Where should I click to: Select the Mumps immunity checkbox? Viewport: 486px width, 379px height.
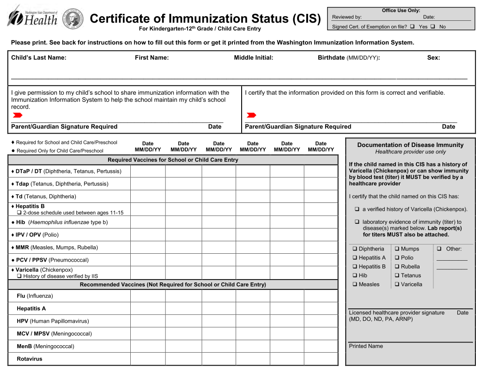click(x=397, y=248)
